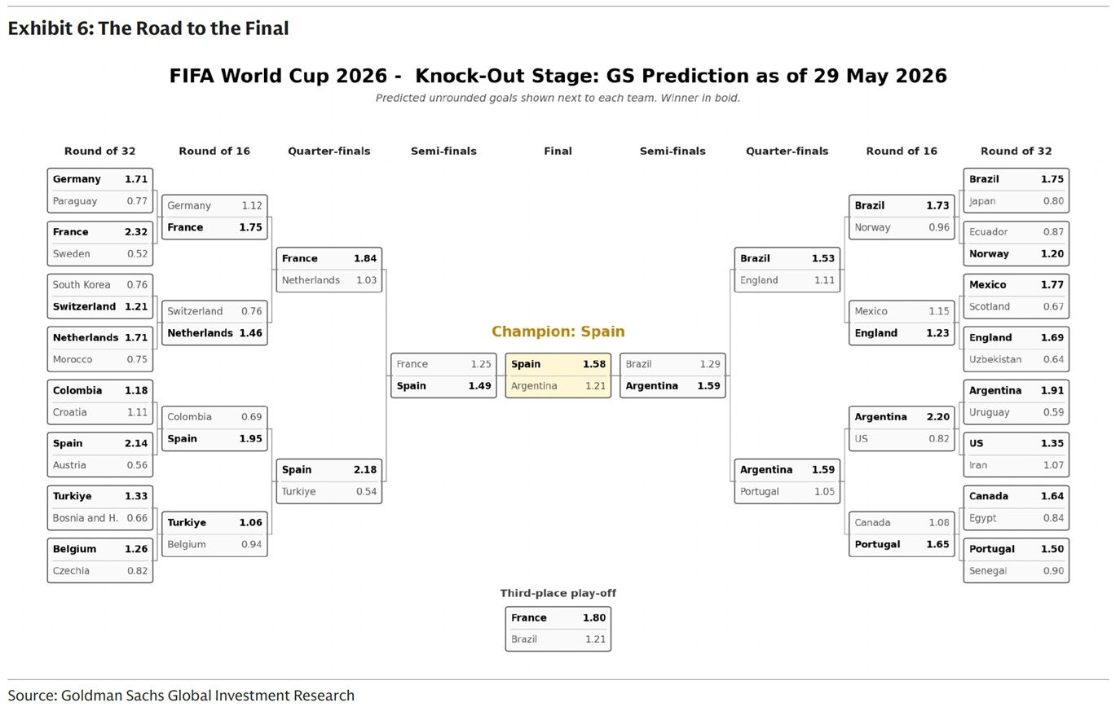
Task: Select the Brazil vs Argentina semi-final box
Action: [672, 375]
